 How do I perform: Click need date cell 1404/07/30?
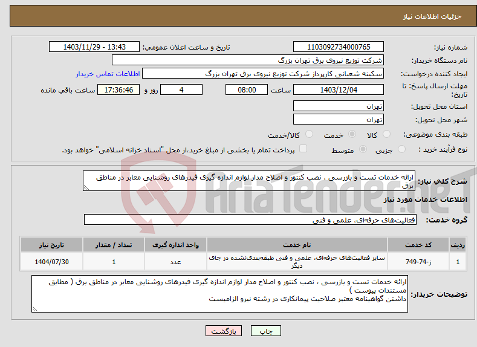[52, 262]
